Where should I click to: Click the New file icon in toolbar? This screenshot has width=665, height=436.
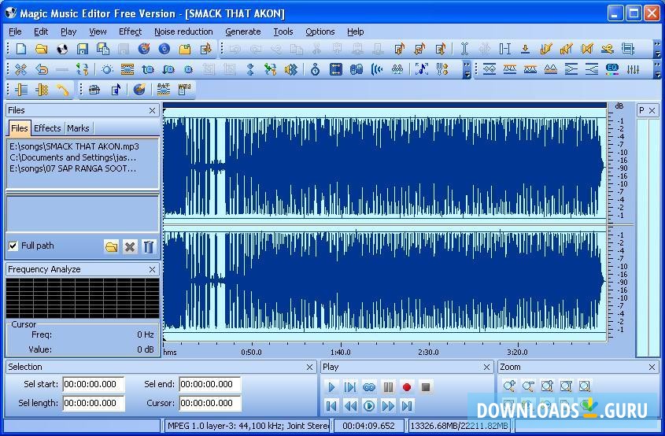pyautogui.click(x=21, y=49)
